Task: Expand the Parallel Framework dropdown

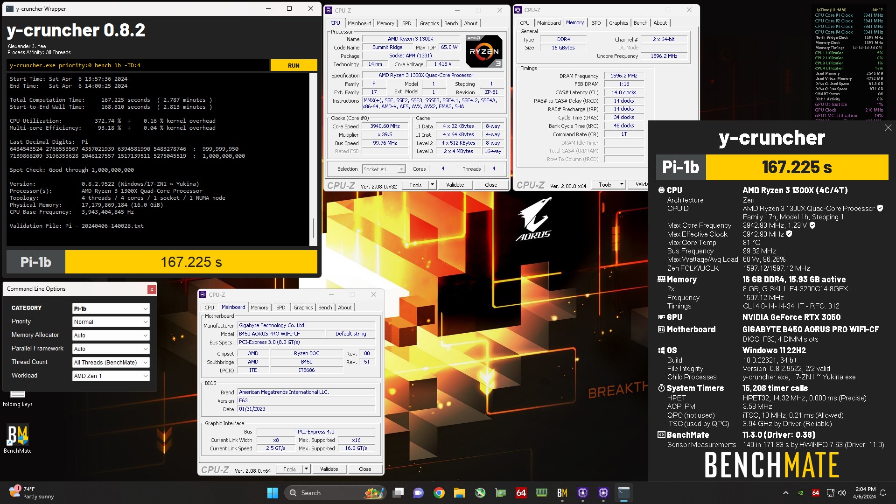Action: pos(111,349)
